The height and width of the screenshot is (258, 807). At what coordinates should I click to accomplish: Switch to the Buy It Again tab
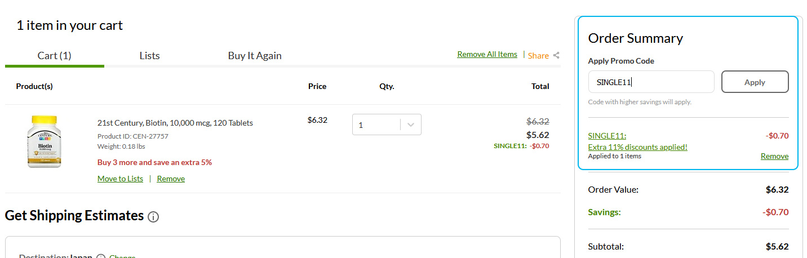tap(255, 56)
